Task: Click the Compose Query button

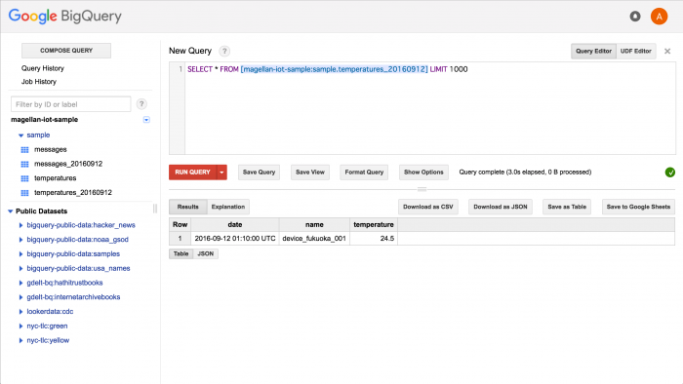Action: [x=66, y=51]
